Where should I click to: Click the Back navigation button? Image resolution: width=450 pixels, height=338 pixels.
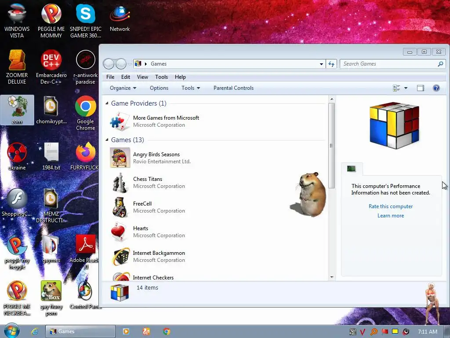(109, 64)
